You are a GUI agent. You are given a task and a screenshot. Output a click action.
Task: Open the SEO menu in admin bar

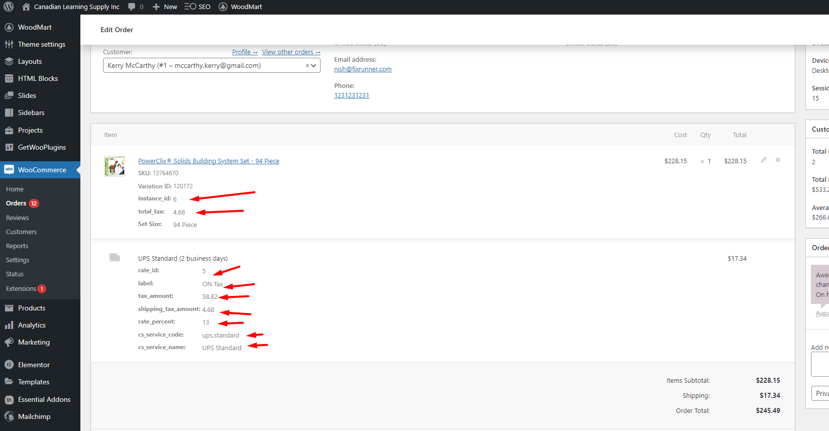point(197,7)
